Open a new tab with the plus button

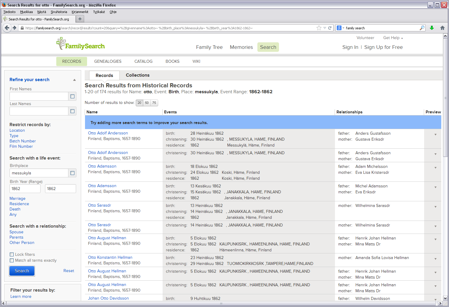[x=80, y=19]
